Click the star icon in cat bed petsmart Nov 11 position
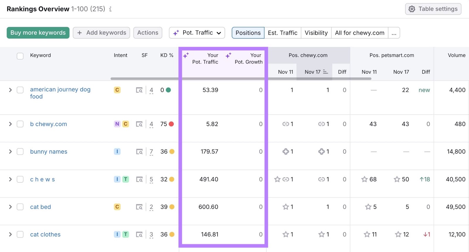Screen dimensions: 469x252 368,207
